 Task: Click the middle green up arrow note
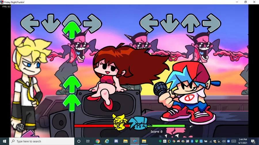click(72, 85)
